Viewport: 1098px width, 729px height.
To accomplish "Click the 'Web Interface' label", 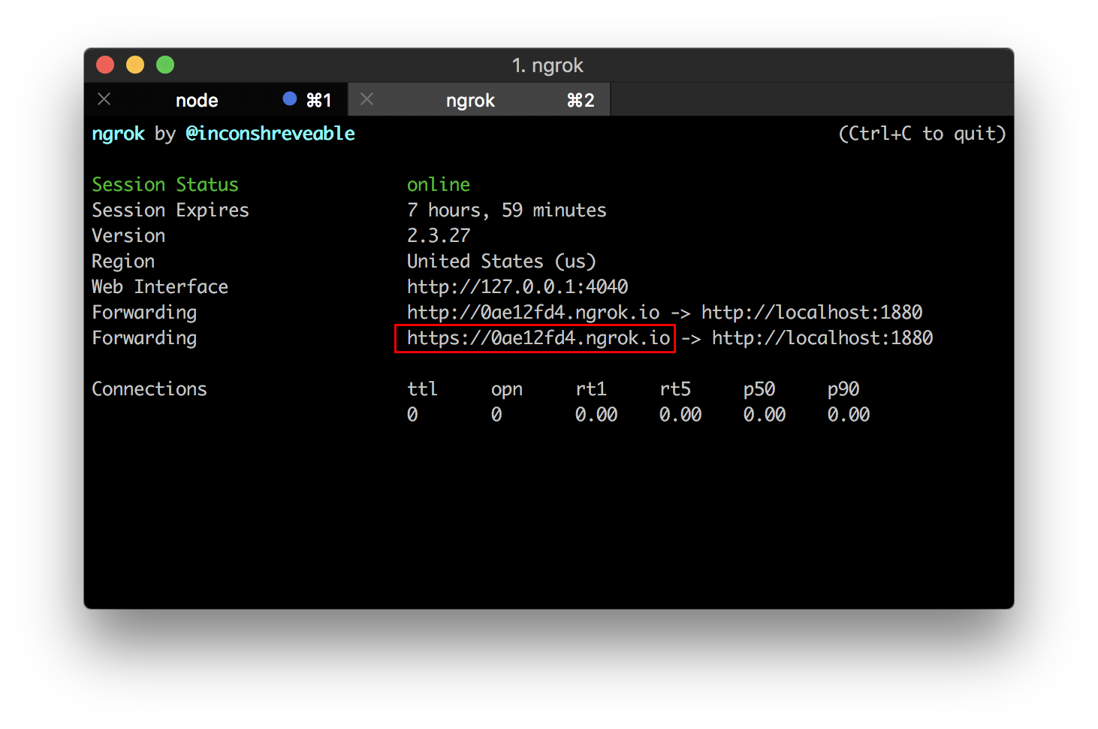I will click(160, 287).
